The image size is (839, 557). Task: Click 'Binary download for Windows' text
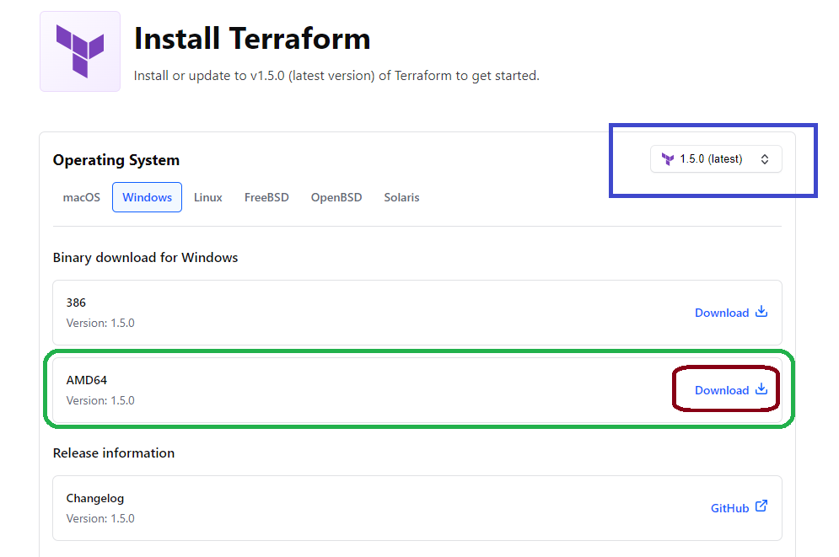click(146, 258)
